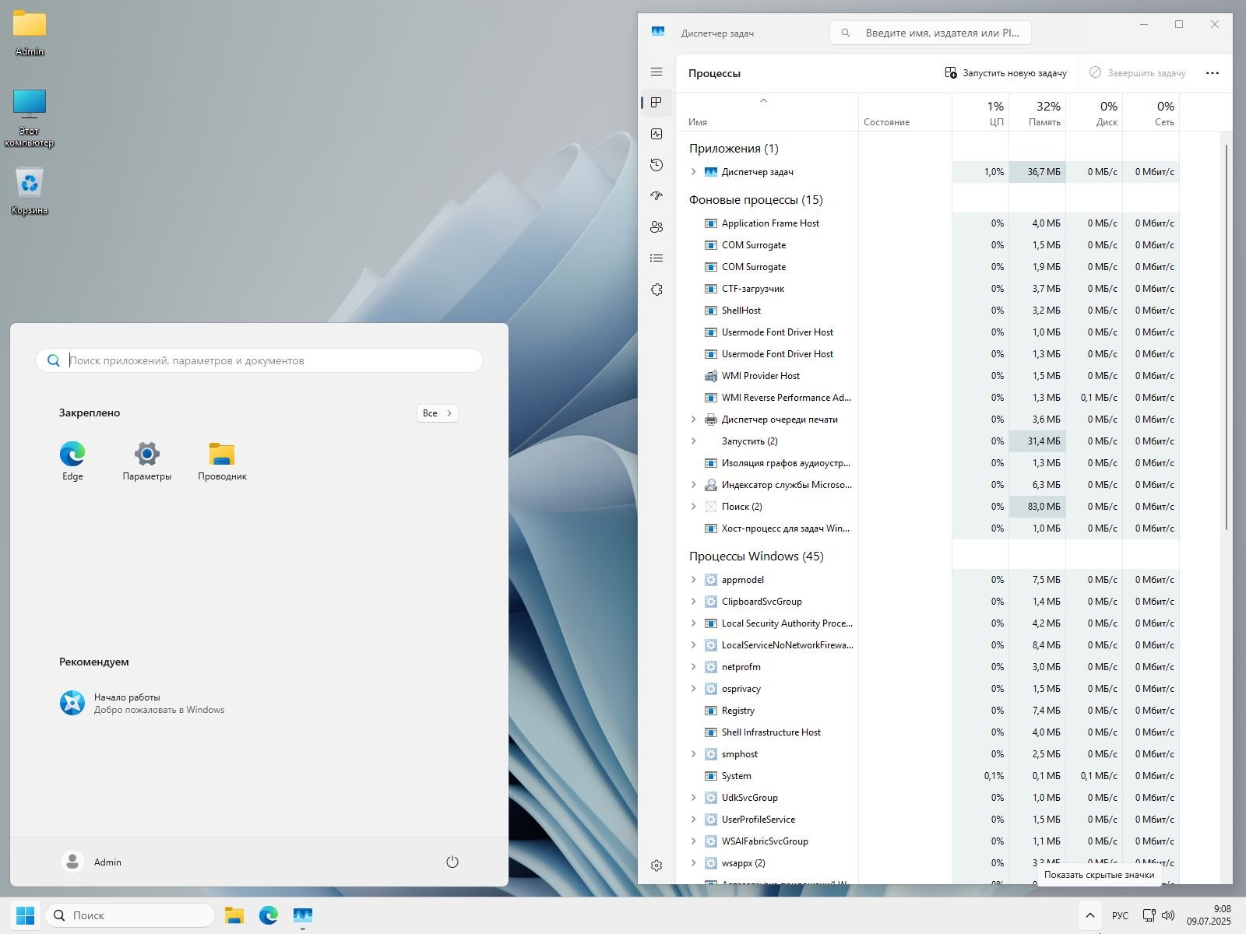Sort by the Состояние column header
This screenshot has height=934, width=1246.
[905, 113]
